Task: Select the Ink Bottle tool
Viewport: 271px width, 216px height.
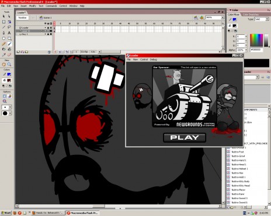Action: 4,49
